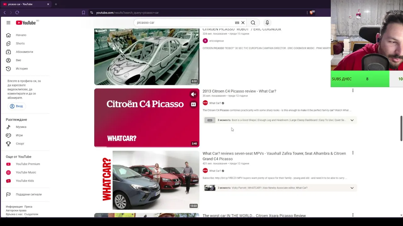Start voice search with the microphone
403x226 pixels.
tap(267, 23)
